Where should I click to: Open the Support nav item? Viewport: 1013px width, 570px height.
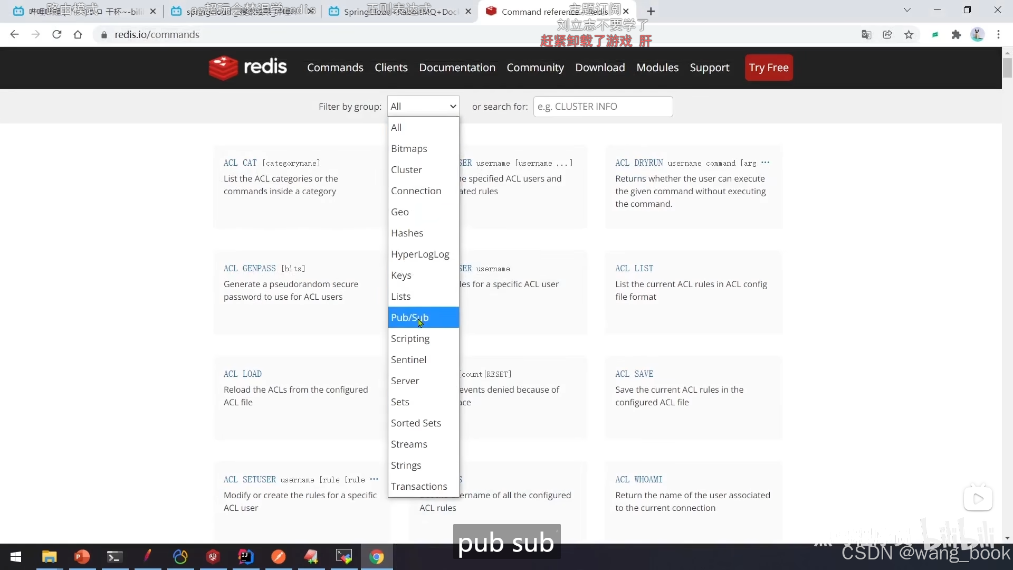710,68
